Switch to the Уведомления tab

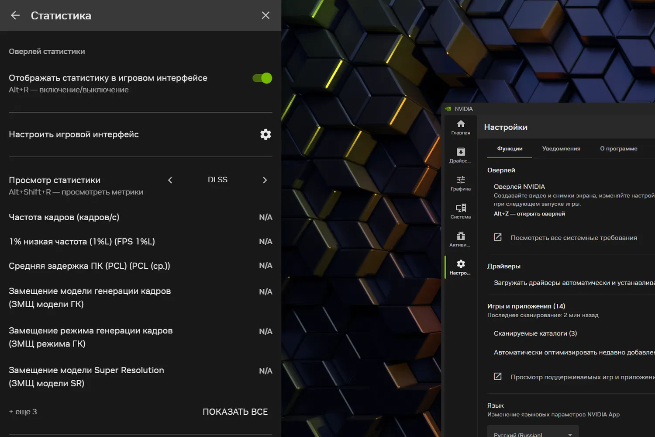point(561,149)
